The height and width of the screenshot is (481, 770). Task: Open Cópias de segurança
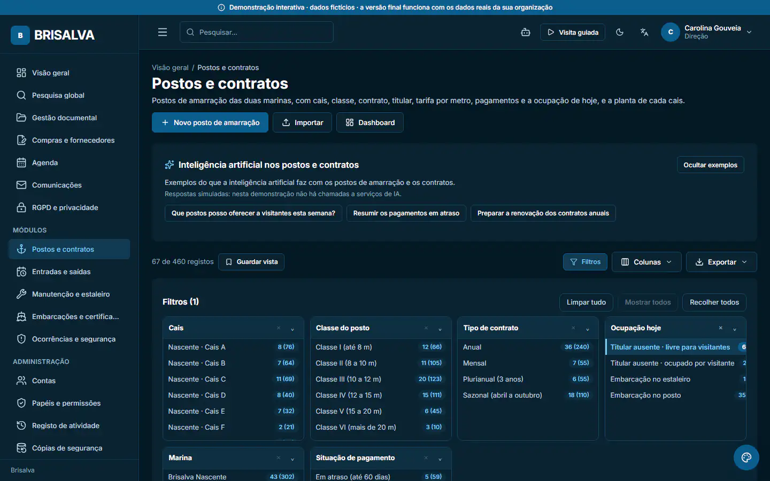(69, 448)
